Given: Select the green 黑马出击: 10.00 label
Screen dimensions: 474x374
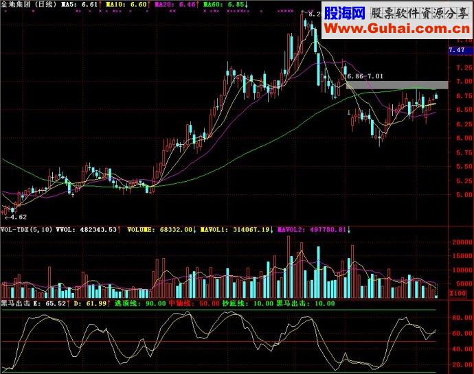Looking at the screenshot, I should tap(306, 303).
